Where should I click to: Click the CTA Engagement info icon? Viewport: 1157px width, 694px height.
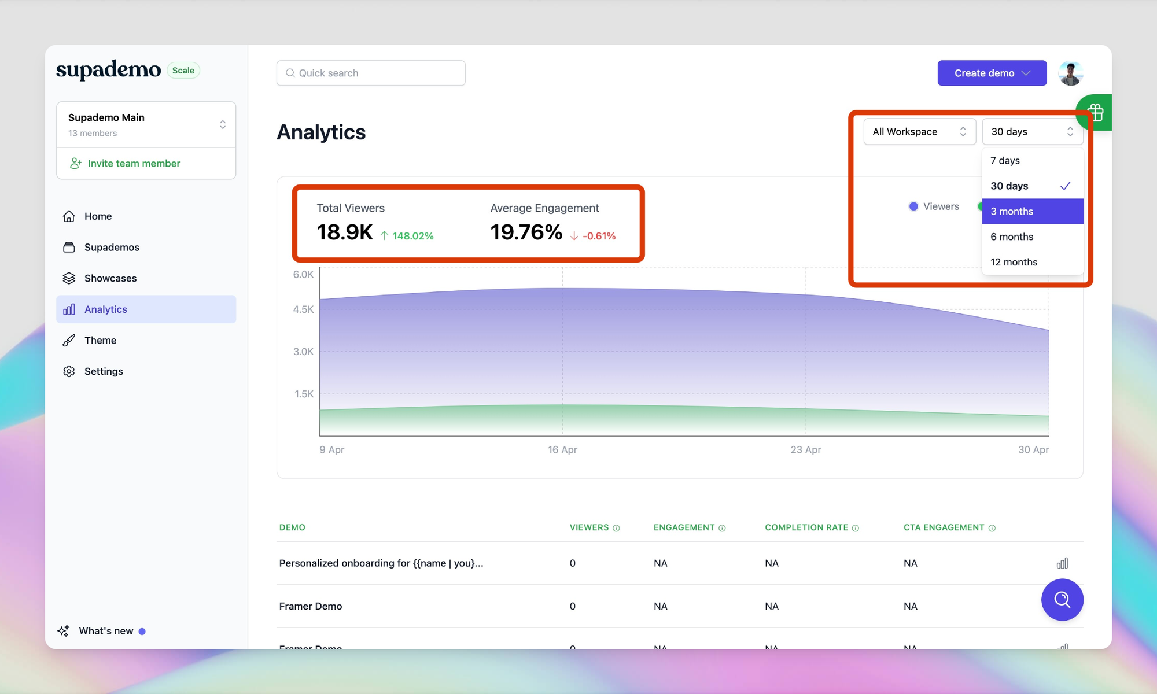pos(992,528)
